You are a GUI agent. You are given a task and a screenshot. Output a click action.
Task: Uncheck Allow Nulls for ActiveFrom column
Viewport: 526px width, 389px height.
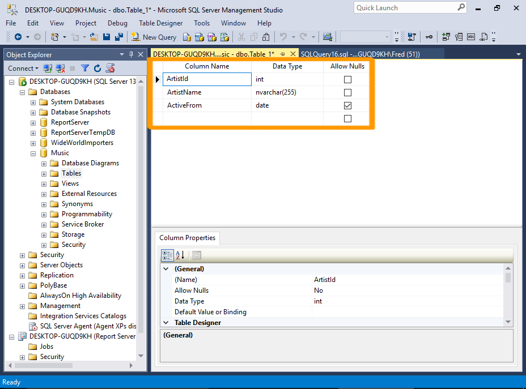347,105
